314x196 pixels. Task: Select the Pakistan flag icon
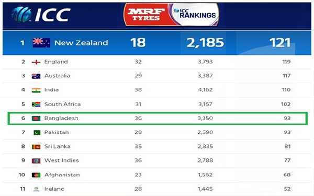tap(37, 132)
